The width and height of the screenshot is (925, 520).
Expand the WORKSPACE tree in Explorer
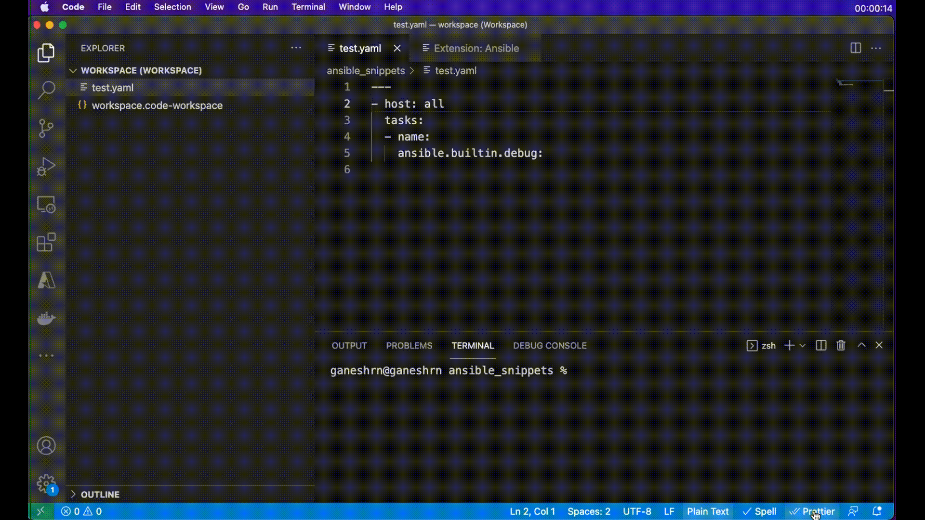coord(72,70)
